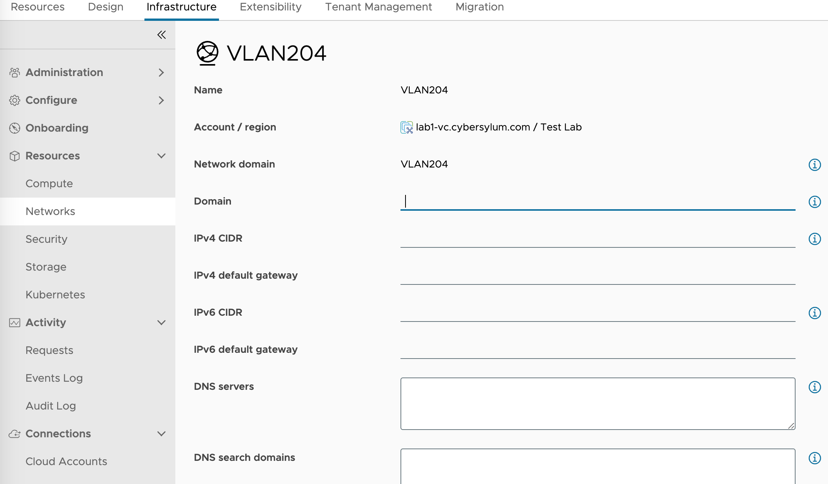Focus the Domain input field
The width and height of the screenshot is (828, 484).
[x=598, y=201]
